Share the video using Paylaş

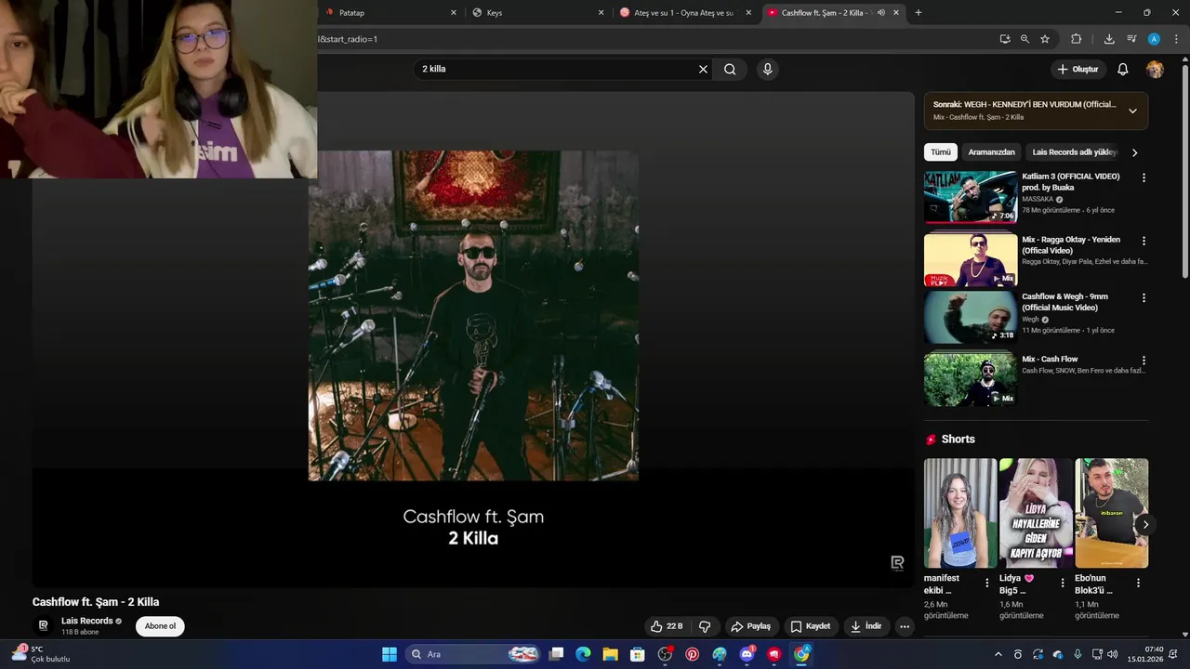tap(750, 626)
